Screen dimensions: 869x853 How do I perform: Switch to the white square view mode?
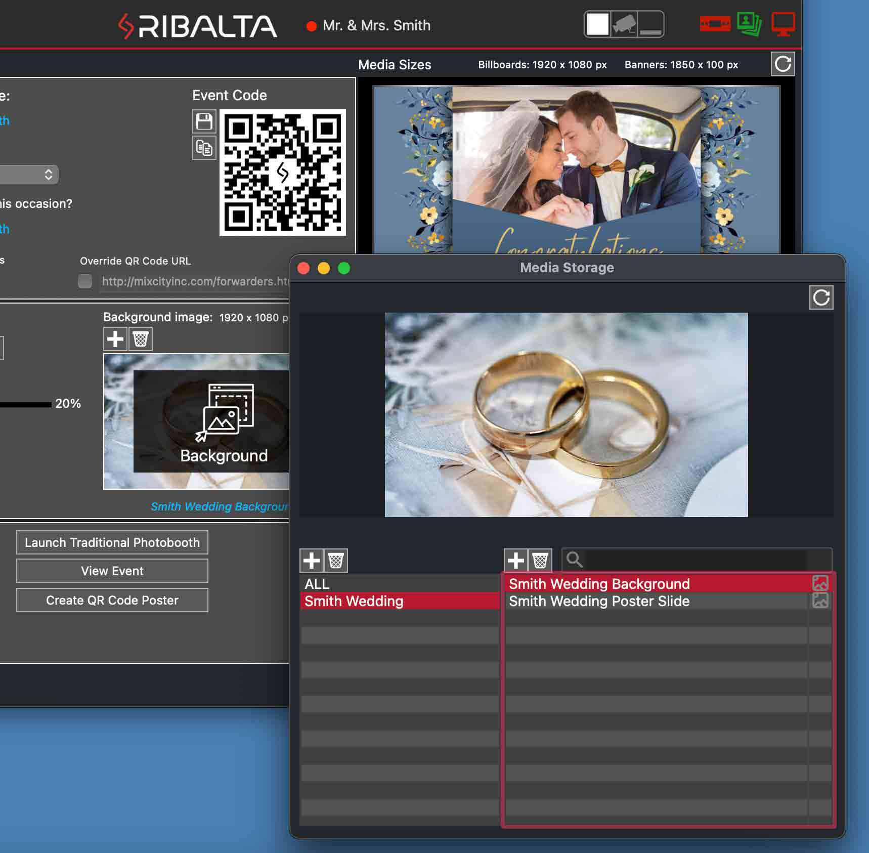[597, 24]
